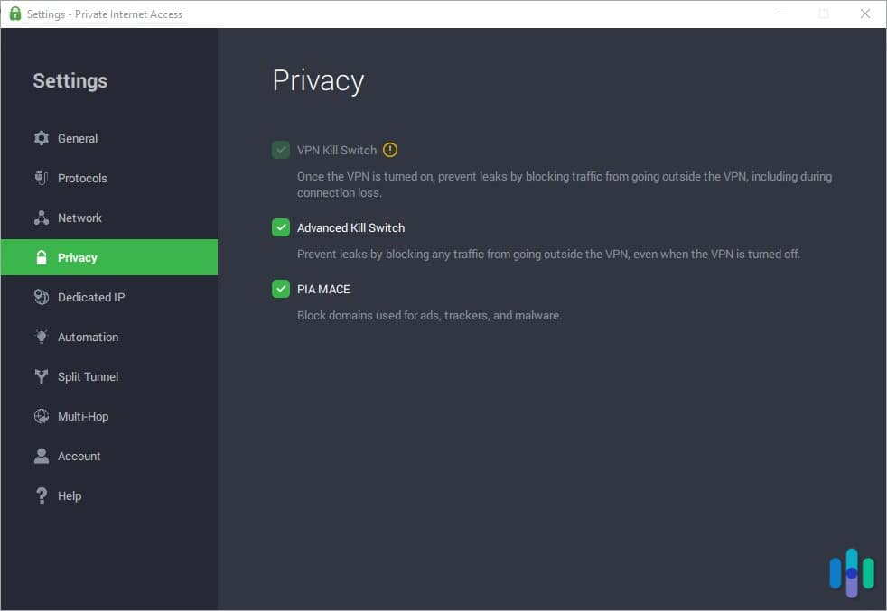The width and height of the screenshot is (887, 611).
Task: Switch to the Automation tab
Action: click(109, 337)
